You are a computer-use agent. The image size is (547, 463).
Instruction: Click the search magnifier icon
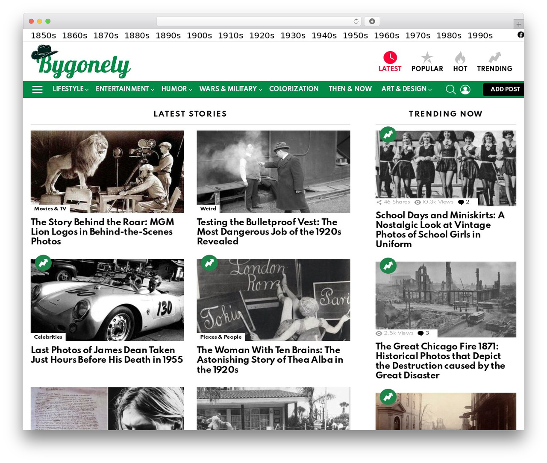(450, 89)
